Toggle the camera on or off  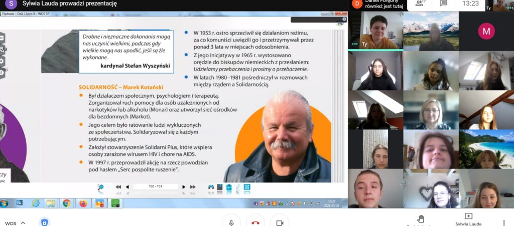point(280,222)
